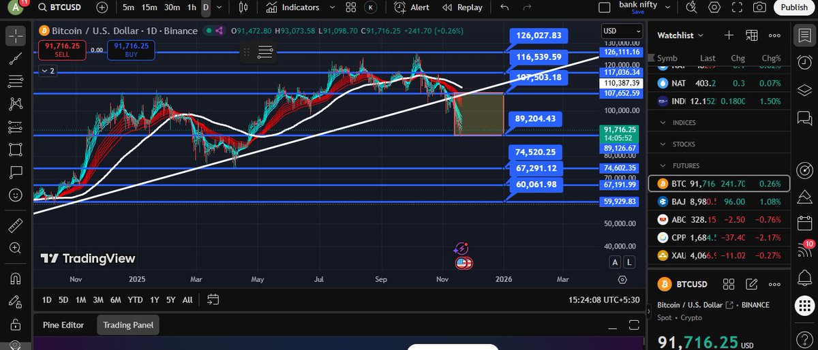Click the BTCUSD symbol search field

tap(61, 7)
